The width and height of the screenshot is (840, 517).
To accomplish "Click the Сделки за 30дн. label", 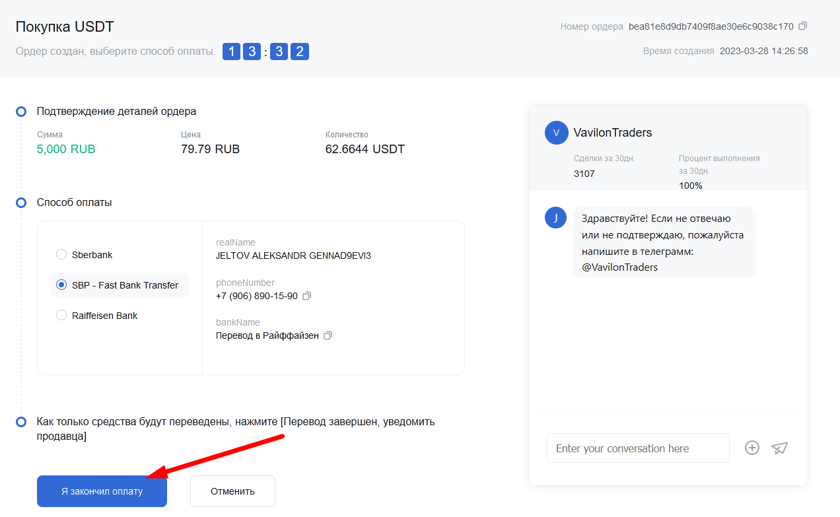I will [x=604, y=158].
